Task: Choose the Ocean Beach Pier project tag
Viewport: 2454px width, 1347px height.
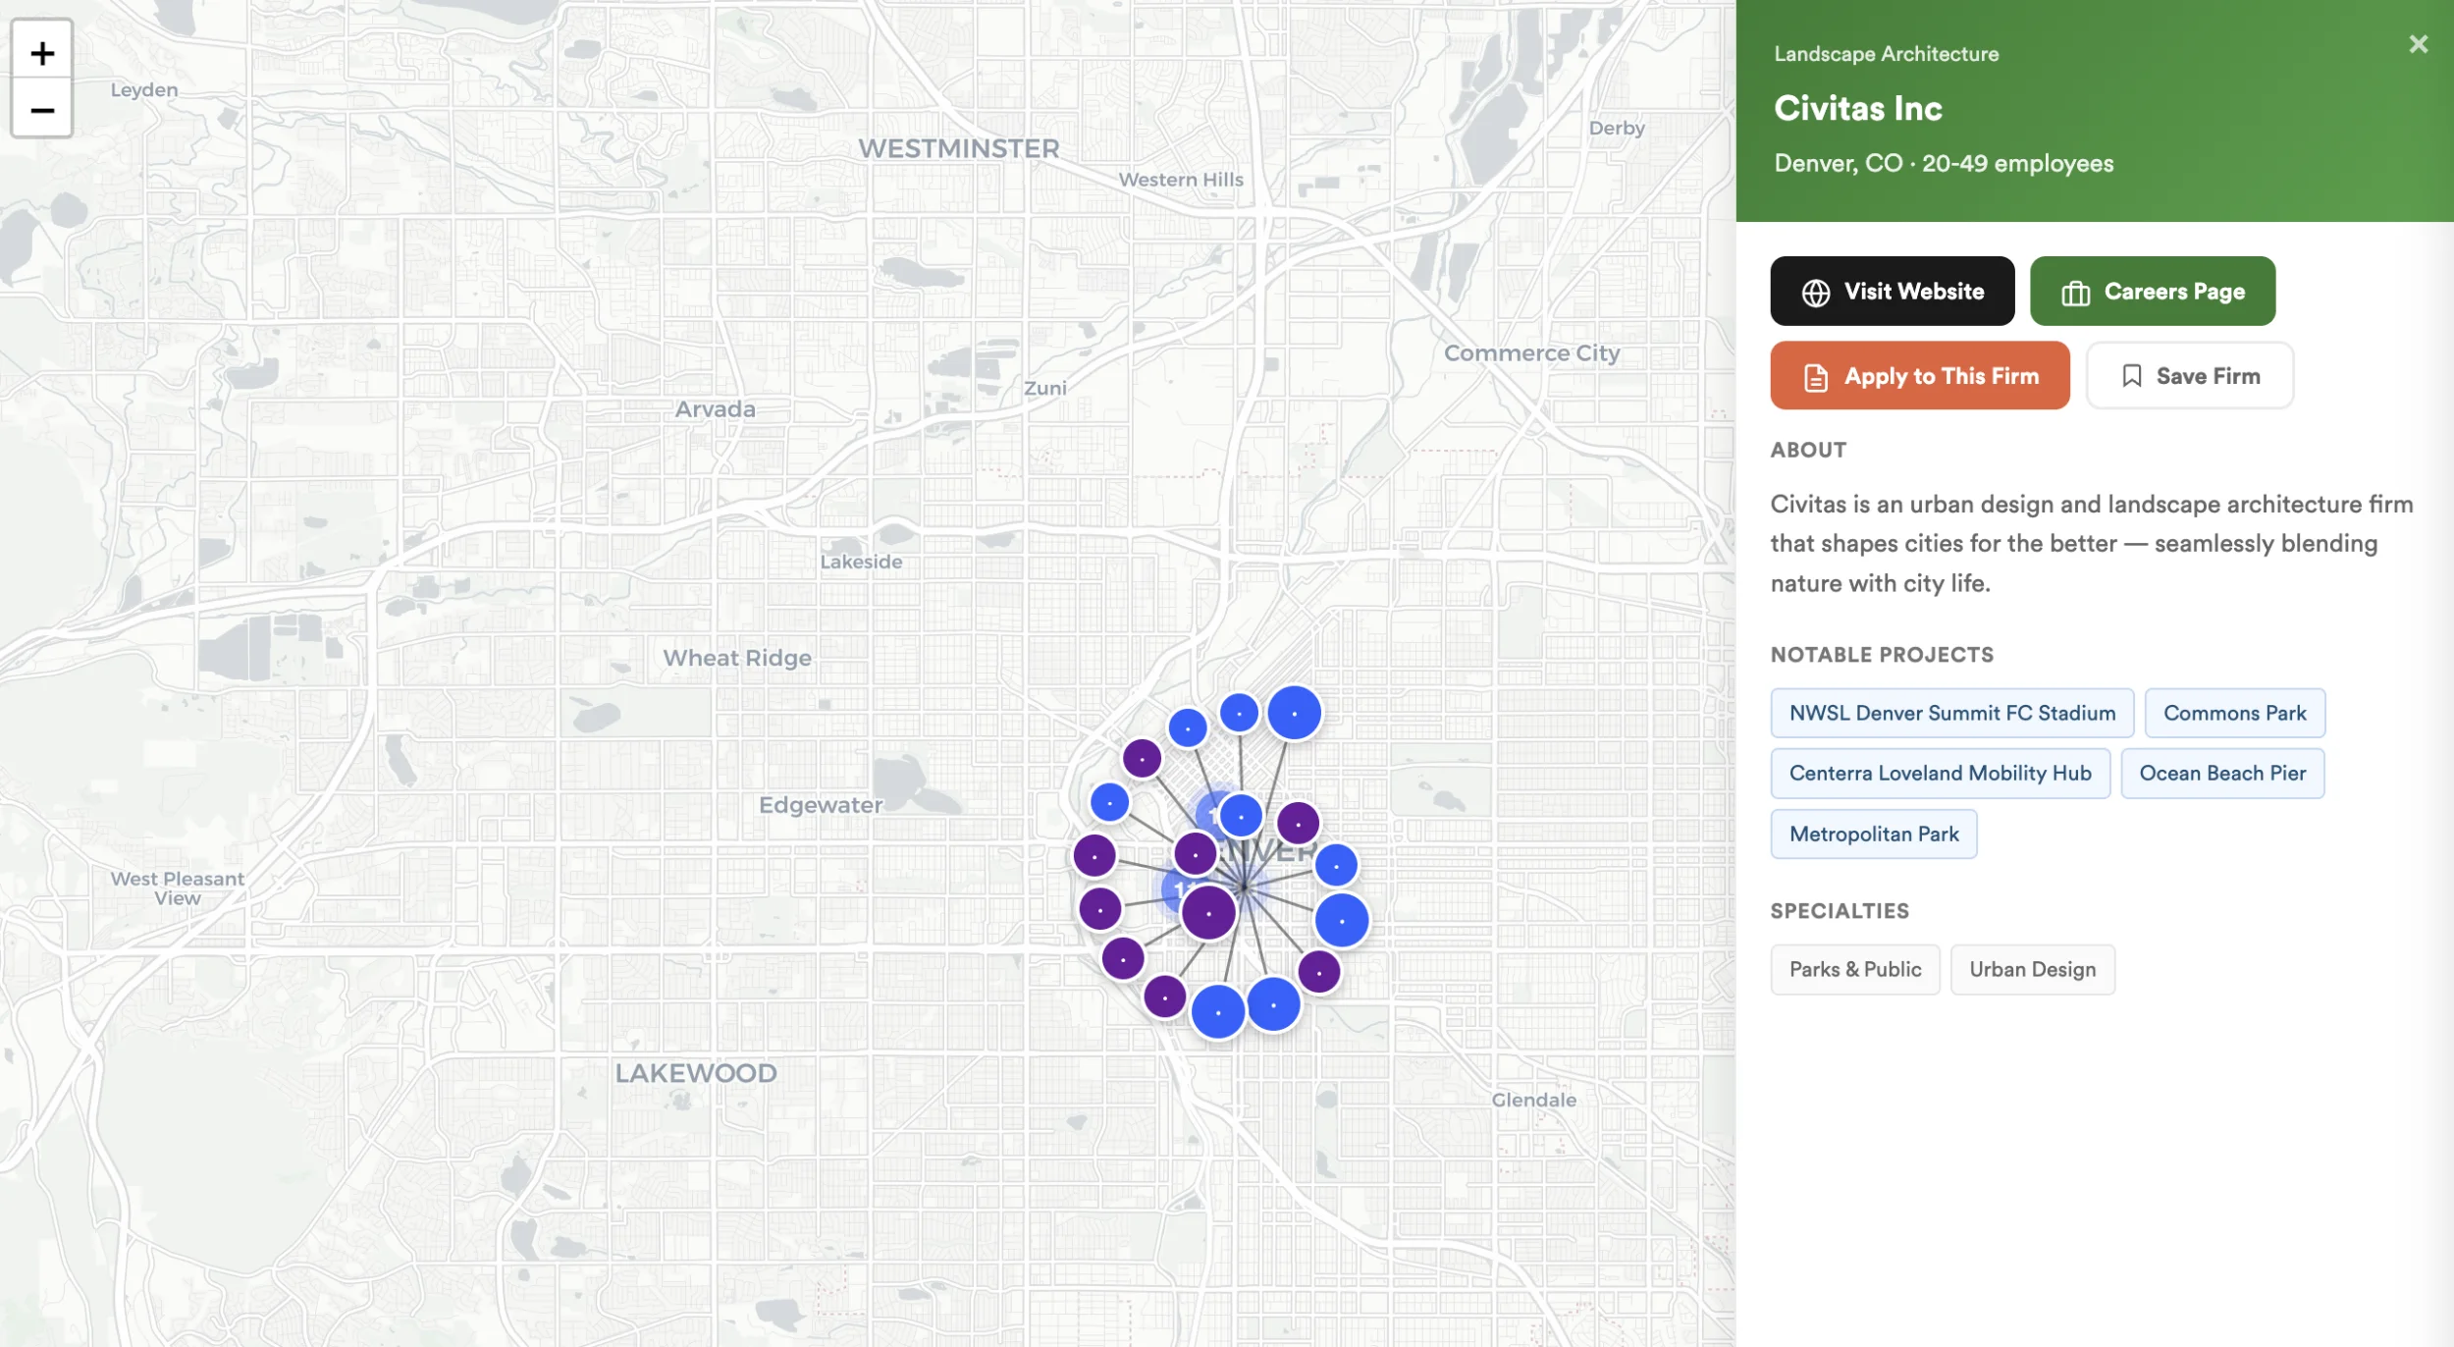Action: [2222, 774]
